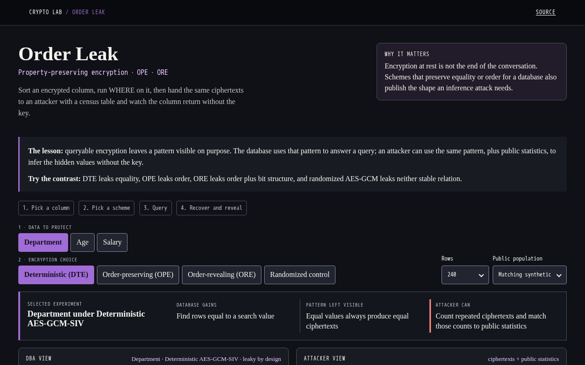Click the "DATABASE GAINS" label
This screenshot has height=365, width=585.
coord(197,305)
